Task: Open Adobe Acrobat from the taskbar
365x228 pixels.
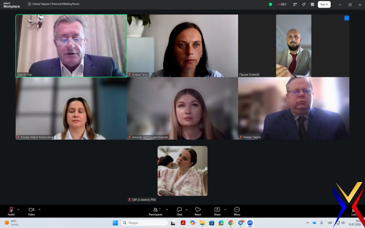Action: (x=183, y=223)
